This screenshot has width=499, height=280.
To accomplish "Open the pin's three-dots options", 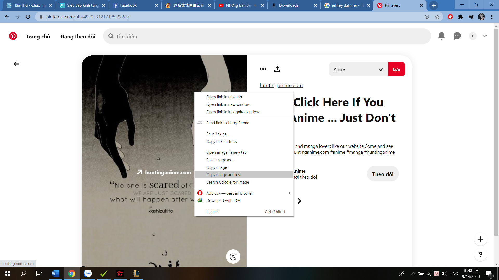I will click(x=263, y=69).
